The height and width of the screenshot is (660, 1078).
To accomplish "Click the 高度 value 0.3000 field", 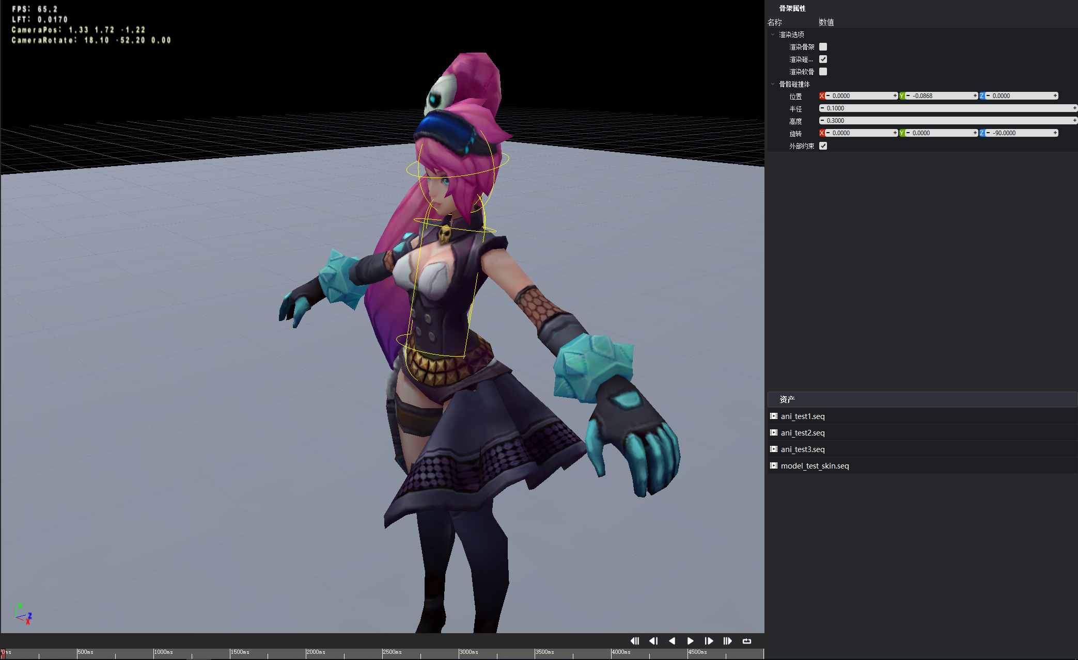I will click(x=948, y=121).
